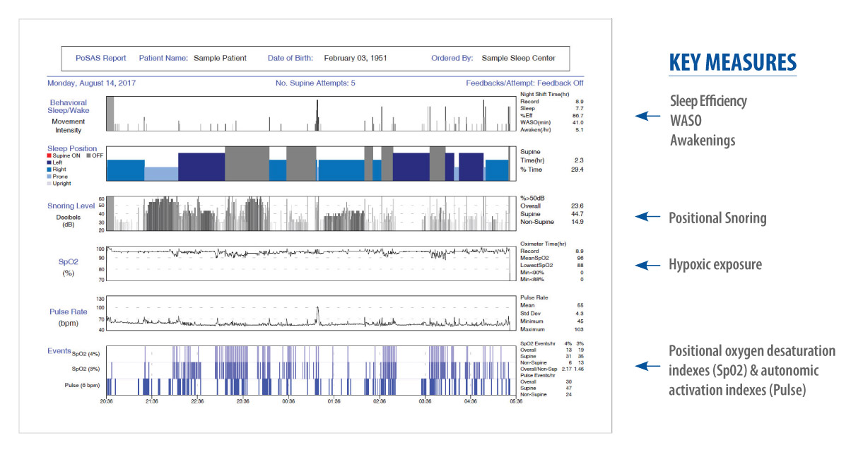Select the red Supine ON legend square
The image size is (863, 450).
pos(50,155)
